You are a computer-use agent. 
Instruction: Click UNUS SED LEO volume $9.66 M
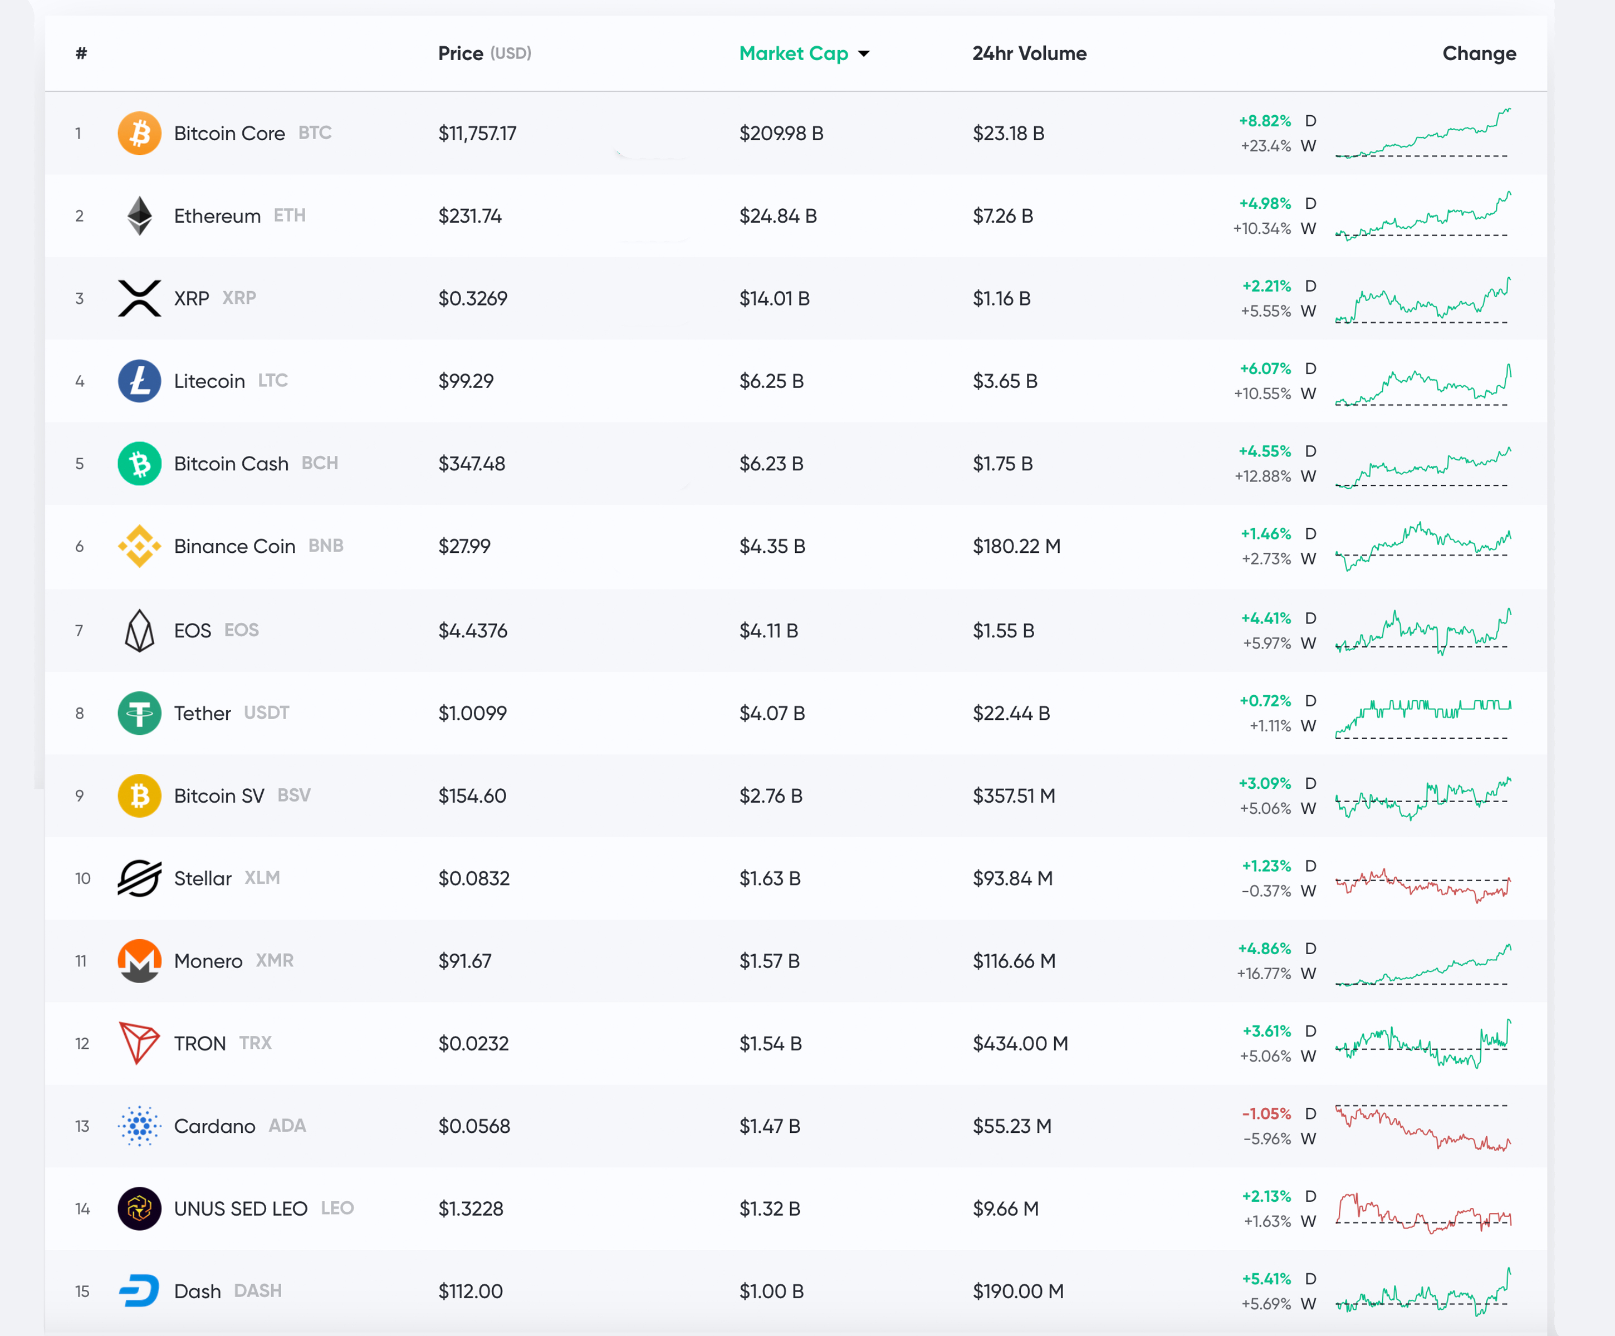click(1006, 1209)
